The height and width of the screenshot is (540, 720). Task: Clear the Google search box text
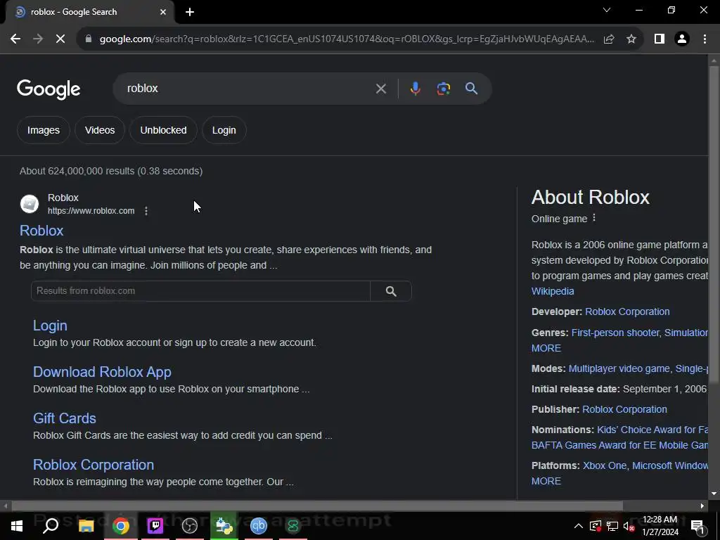click(x=380, y=89)
